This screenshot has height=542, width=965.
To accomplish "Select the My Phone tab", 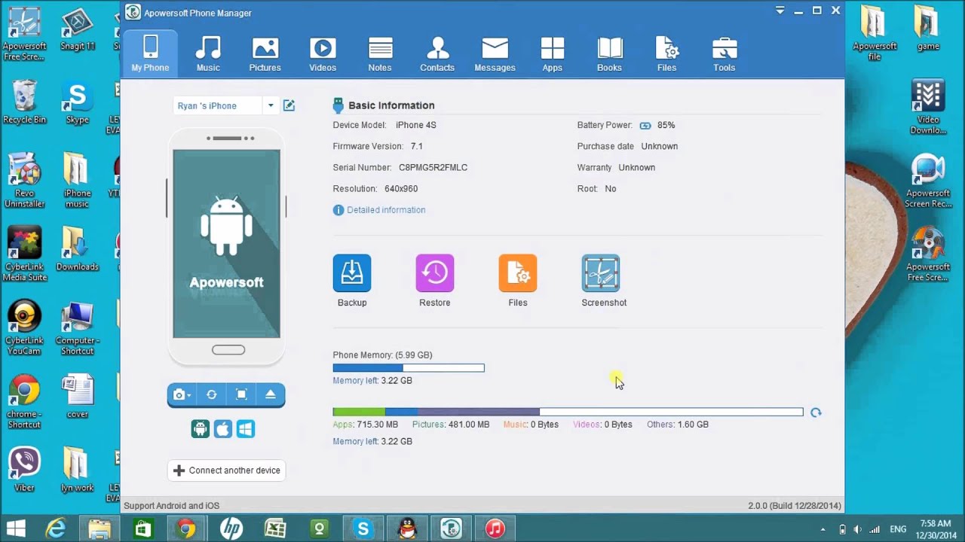I will (x=150, y=53).
